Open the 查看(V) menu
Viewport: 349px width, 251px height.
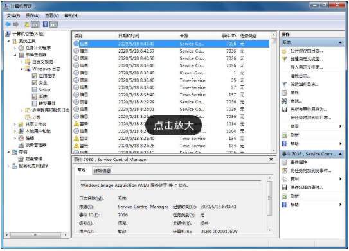[52, 16]
